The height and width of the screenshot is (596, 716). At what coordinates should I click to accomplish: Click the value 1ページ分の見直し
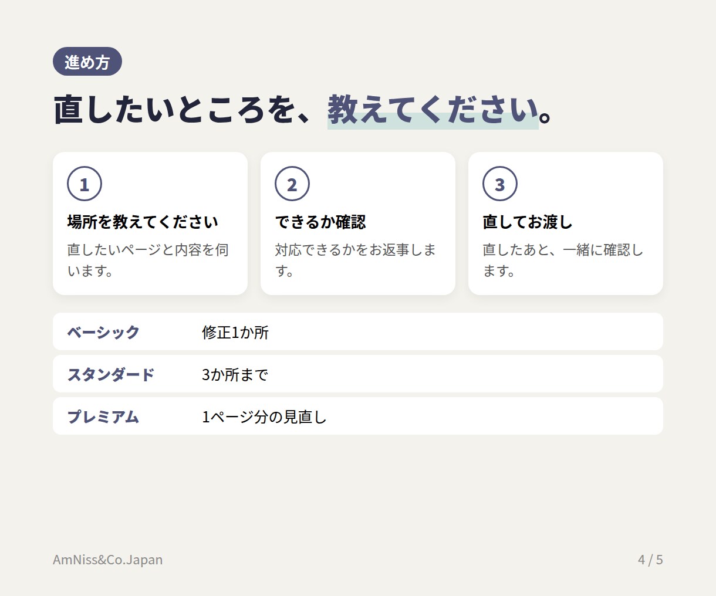(x=264, y=416)
